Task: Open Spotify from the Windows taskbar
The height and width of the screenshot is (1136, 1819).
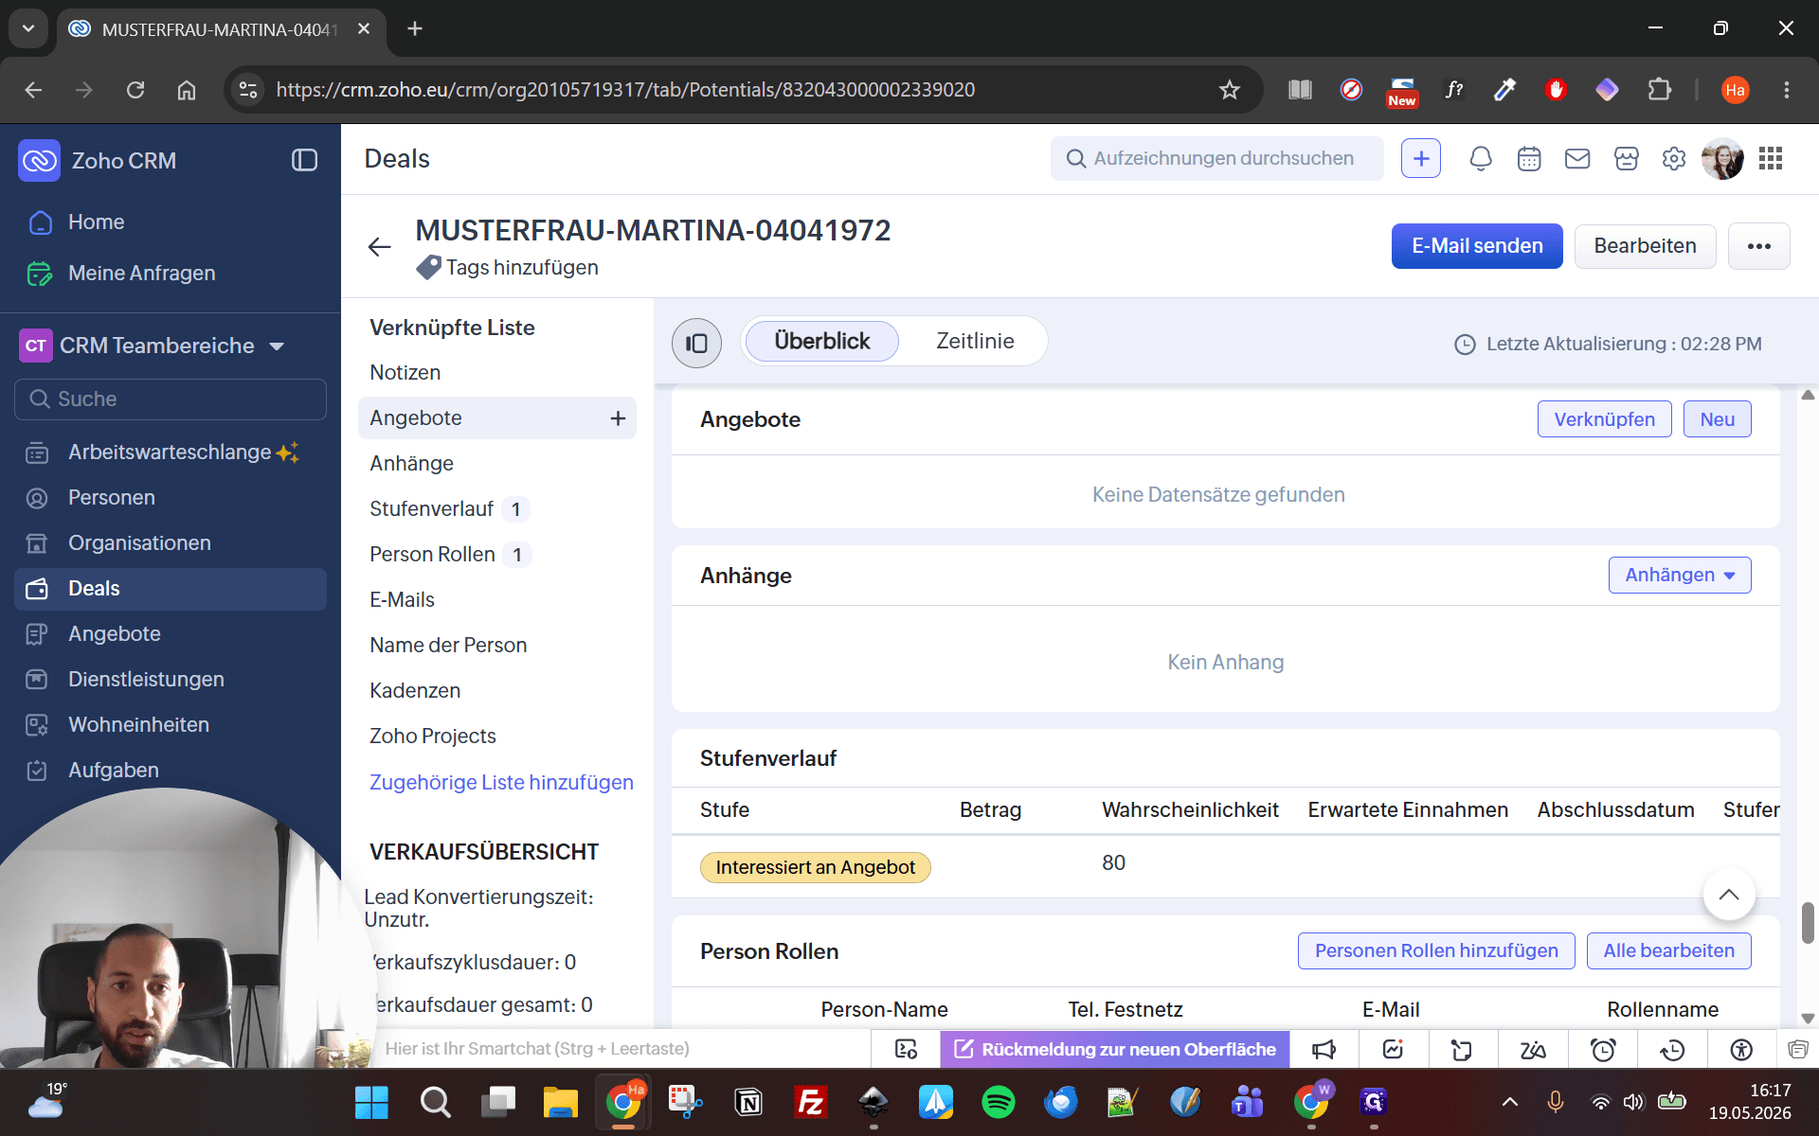Action: point(999,1102)
